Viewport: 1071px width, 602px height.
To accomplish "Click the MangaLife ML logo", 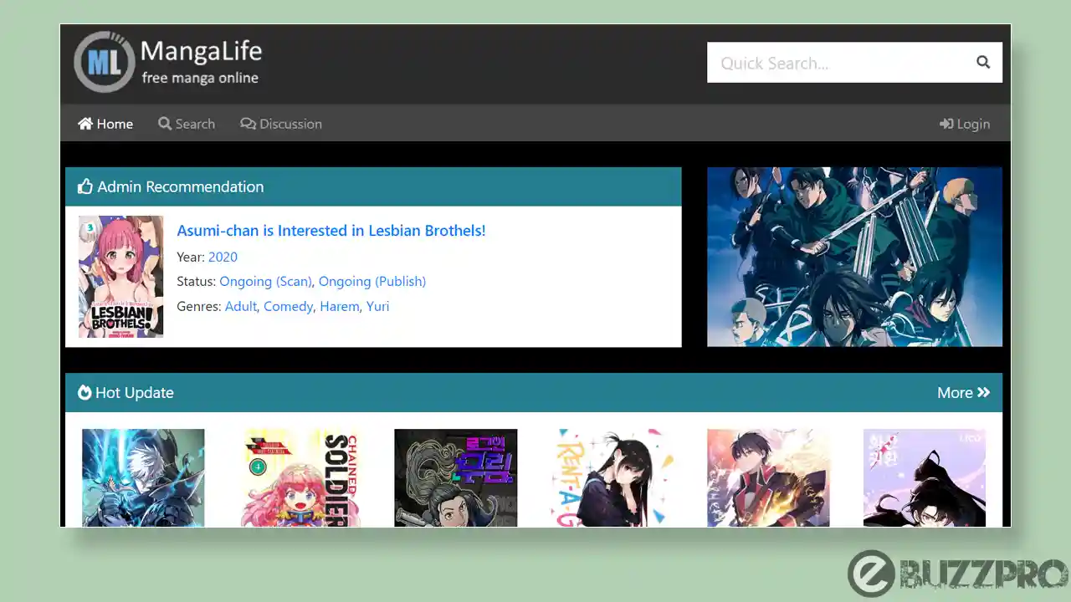I will click(104, 62).
